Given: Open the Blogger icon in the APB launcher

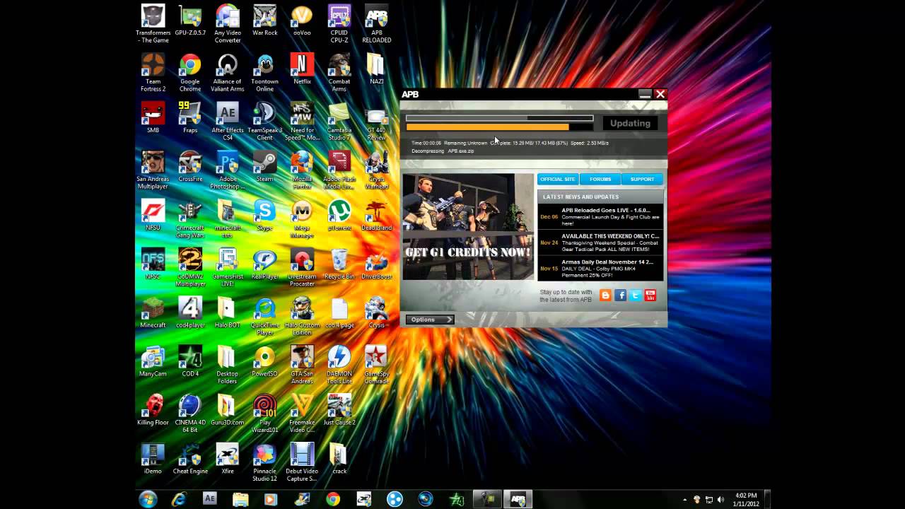Looking at the screenshot, I should (x=605, y=296).
